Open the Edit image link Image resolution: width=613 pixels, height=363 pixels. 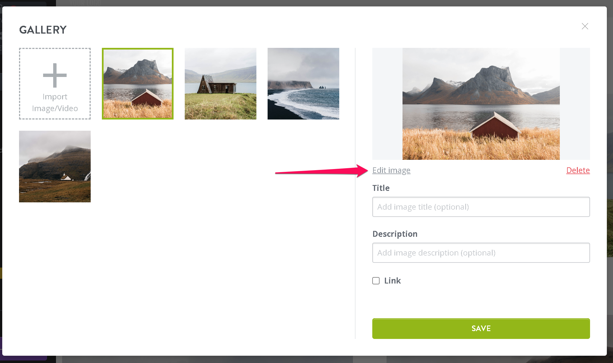pyautogui.click(x=391, y=170)
